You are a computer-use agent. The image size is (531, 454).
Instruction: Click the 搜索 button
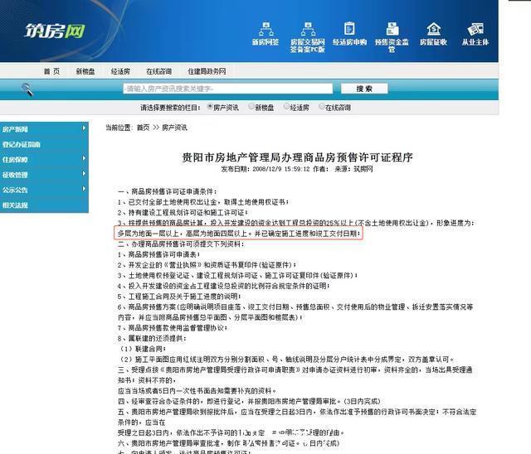364,89
